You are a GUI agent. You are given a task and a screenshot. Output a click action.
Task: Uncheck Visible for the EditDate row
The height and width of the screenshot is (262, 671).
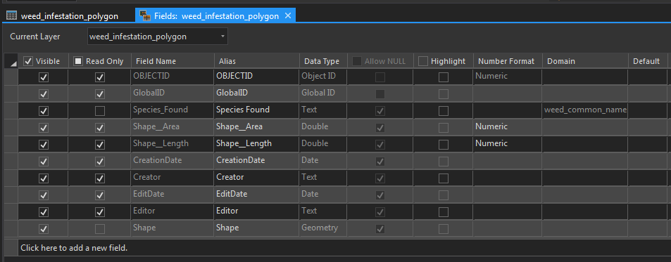point(43,195)
